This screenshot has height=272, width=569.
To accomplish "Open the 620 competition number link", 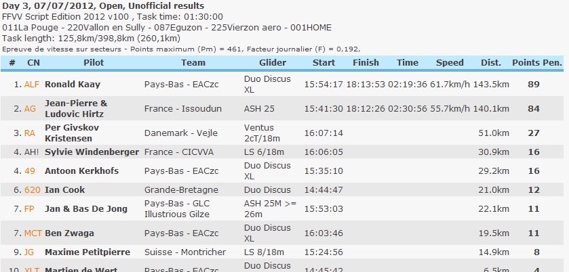I will pos(32,190).
